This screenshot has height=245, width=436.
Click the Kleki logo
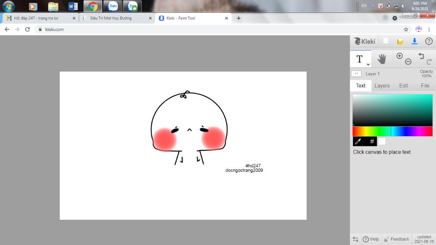364,41
